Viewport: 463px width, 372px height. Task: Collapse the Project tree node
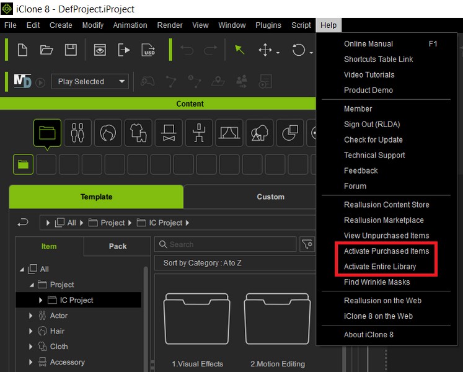click(32, 285)
